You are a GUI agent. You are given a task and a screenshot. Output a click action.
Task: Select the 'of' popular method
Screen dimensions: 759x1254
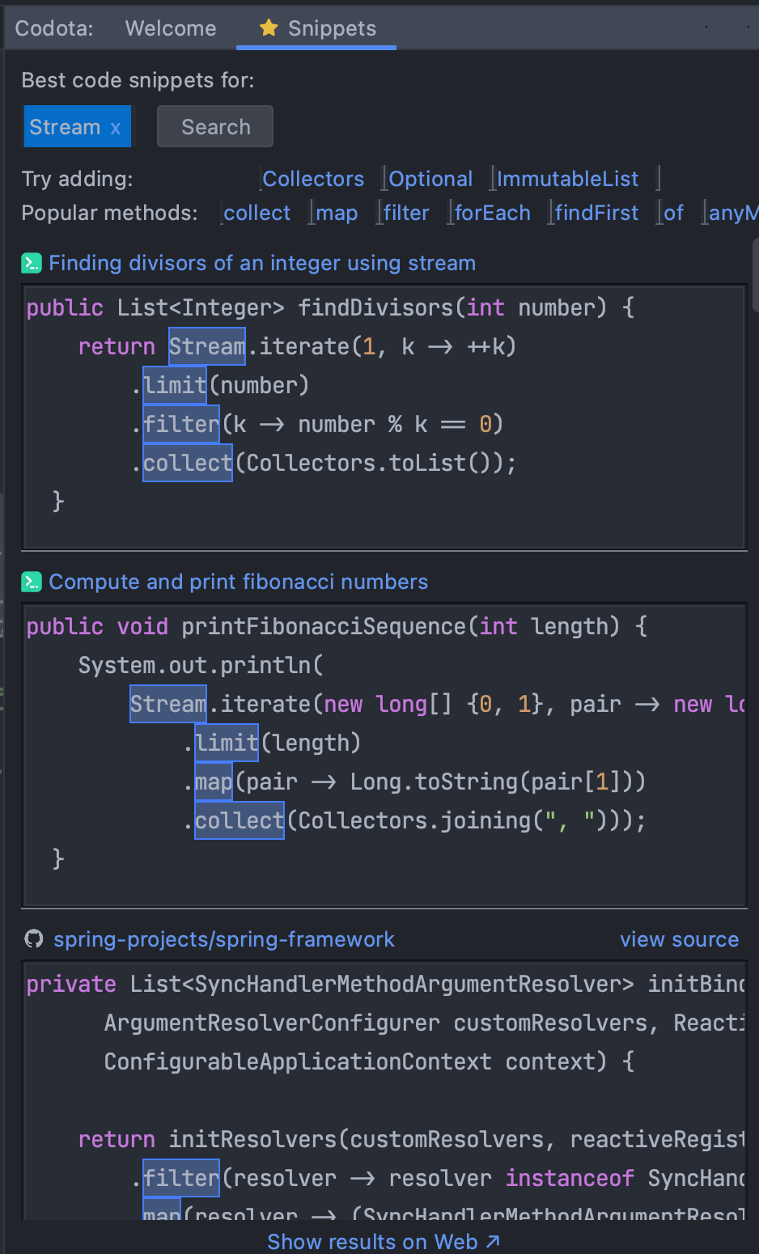pos(673,213)
